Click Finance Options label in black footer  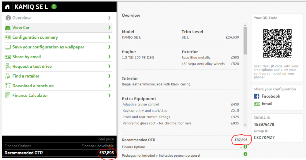click(x=18, y=146)
